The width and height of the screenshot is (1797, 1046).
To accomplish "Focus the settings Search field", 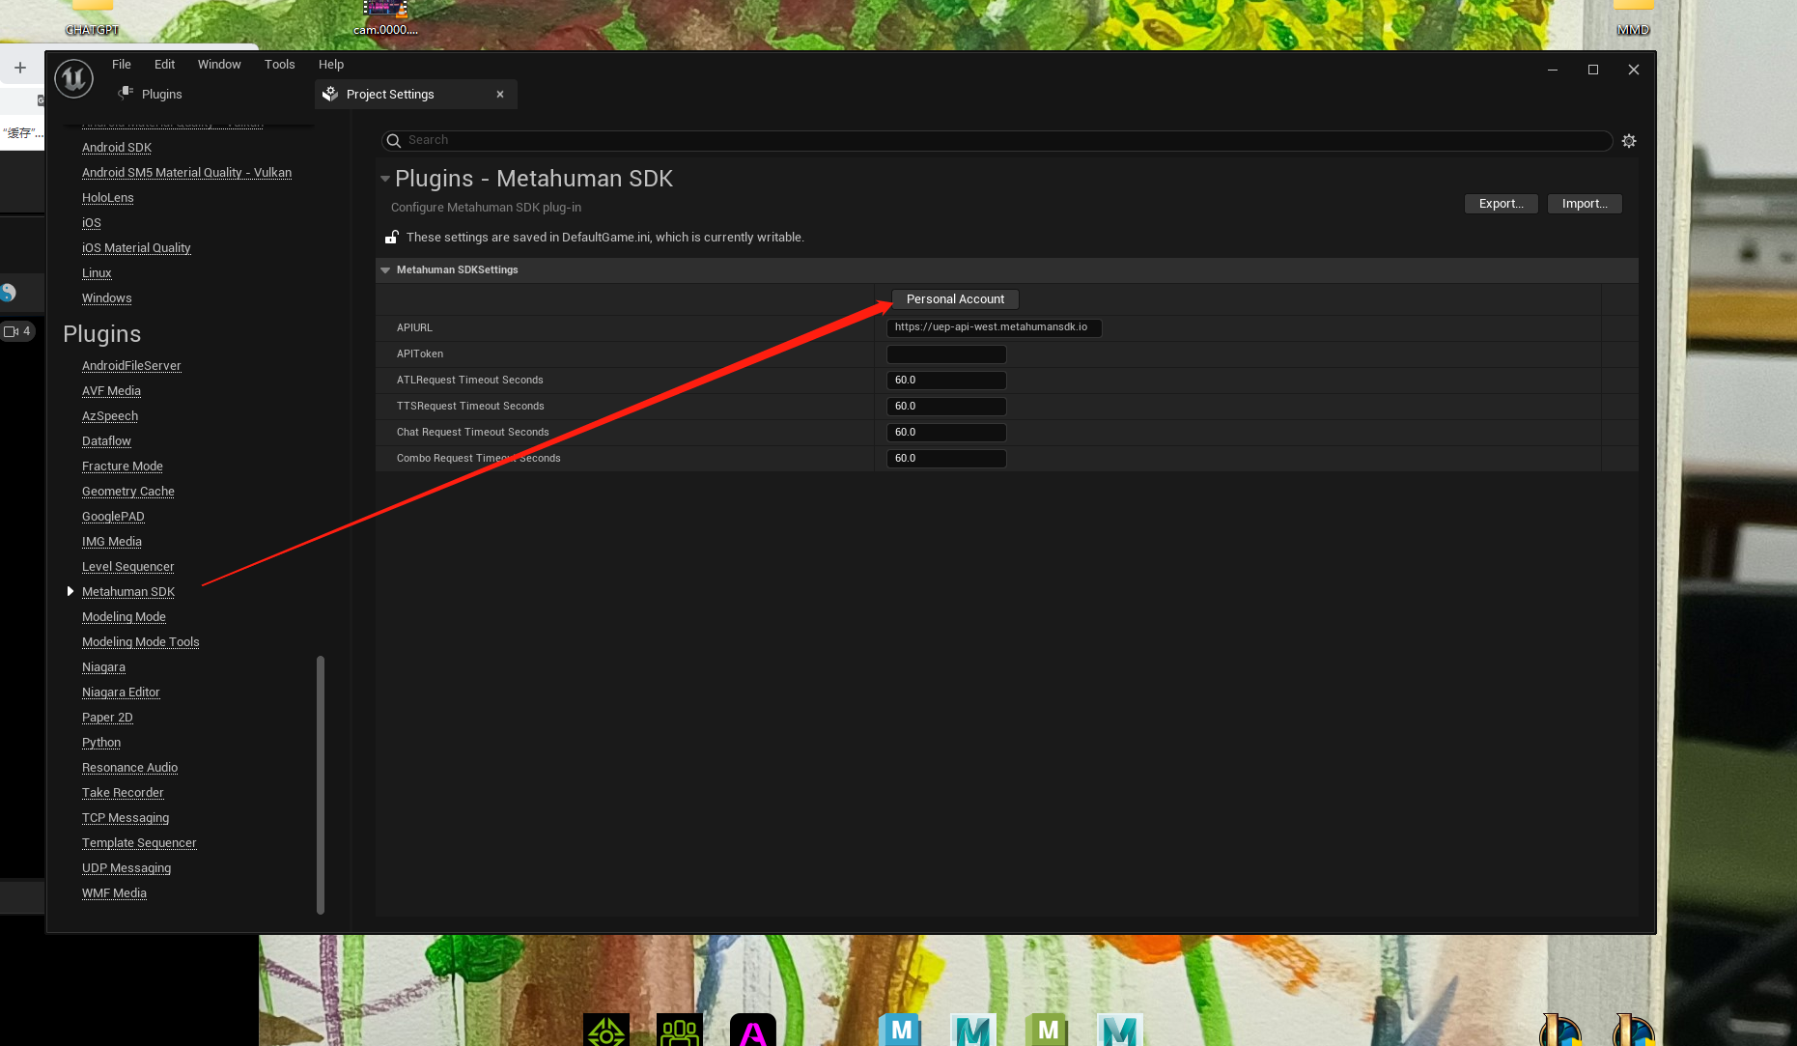I will click(x=997, y=141).
